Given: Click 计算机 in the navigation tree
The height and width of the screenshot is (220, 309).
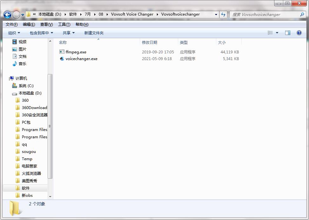Looking at the screenshot, I should click(18, 78).
